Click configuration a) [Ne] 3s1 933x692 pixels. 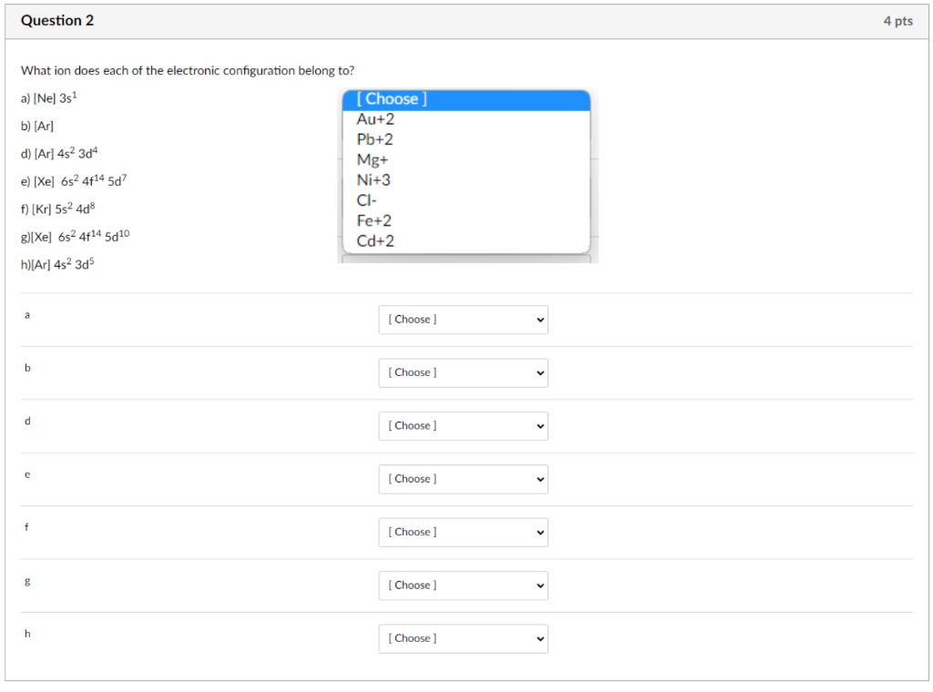pyautogui.click(x=49, y=98)
